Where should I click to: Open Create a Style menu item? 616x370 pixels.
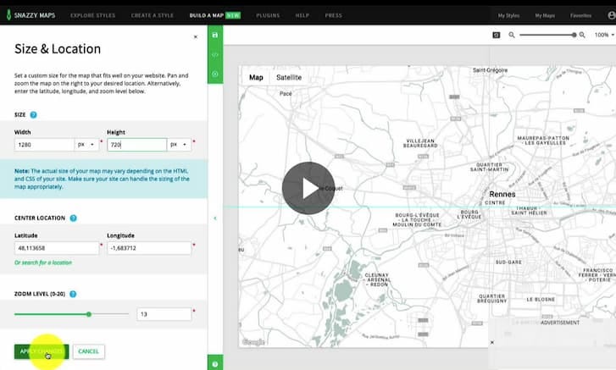(152, 15)
